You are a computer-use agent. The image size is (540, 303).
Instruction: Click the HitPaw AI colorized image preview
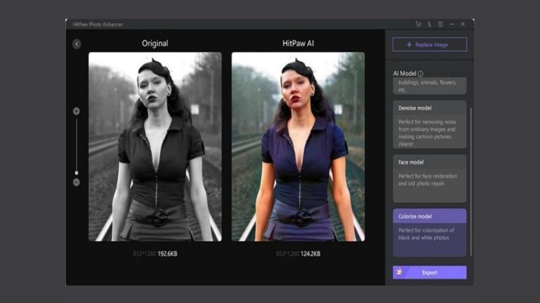click(x=298, y=147)
